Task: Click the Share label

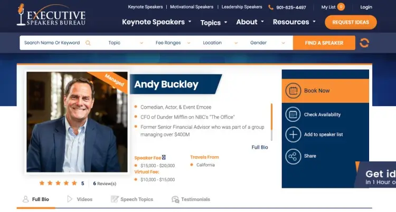Action: (310, 156)
